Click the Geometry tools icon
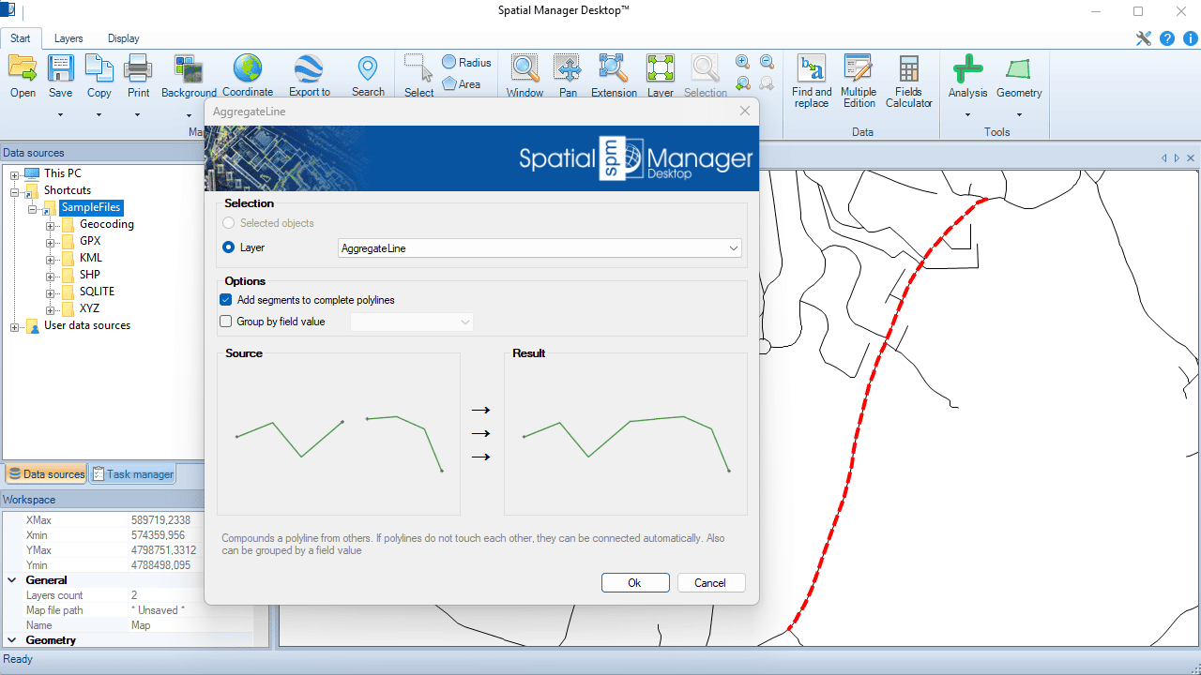The image size is (1201, 675). 1019,68
